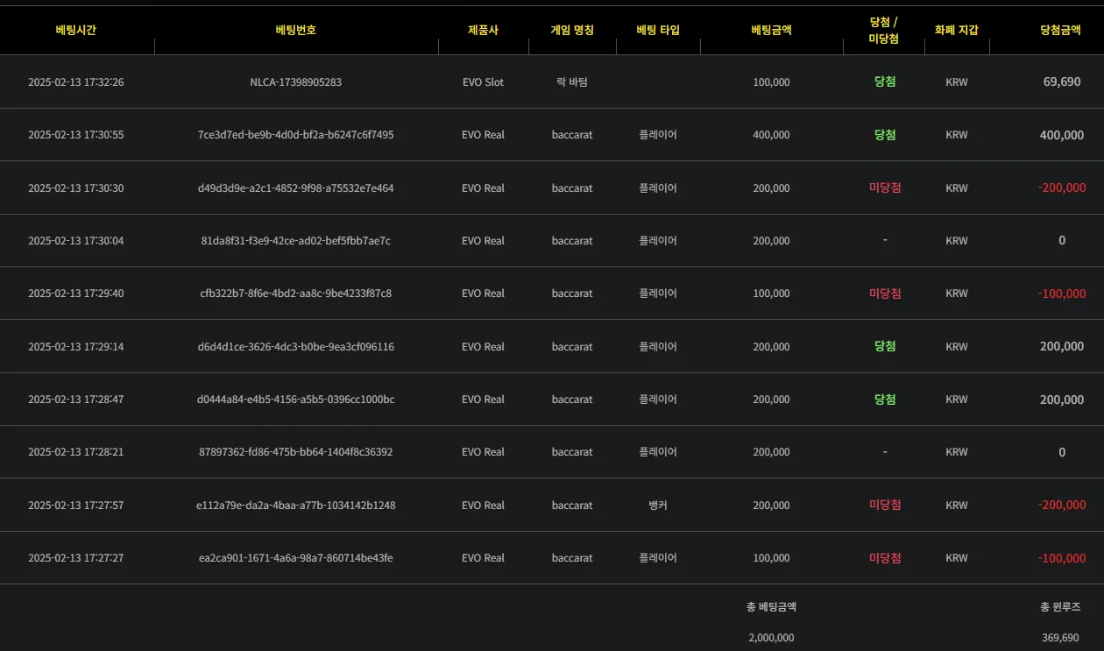
Task: Click the total 2,000,000 betting amount
Action: point(771,638)
